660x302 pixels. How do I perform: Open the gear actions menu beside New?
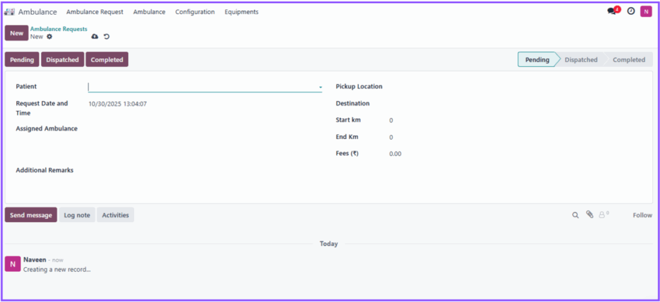50,37
